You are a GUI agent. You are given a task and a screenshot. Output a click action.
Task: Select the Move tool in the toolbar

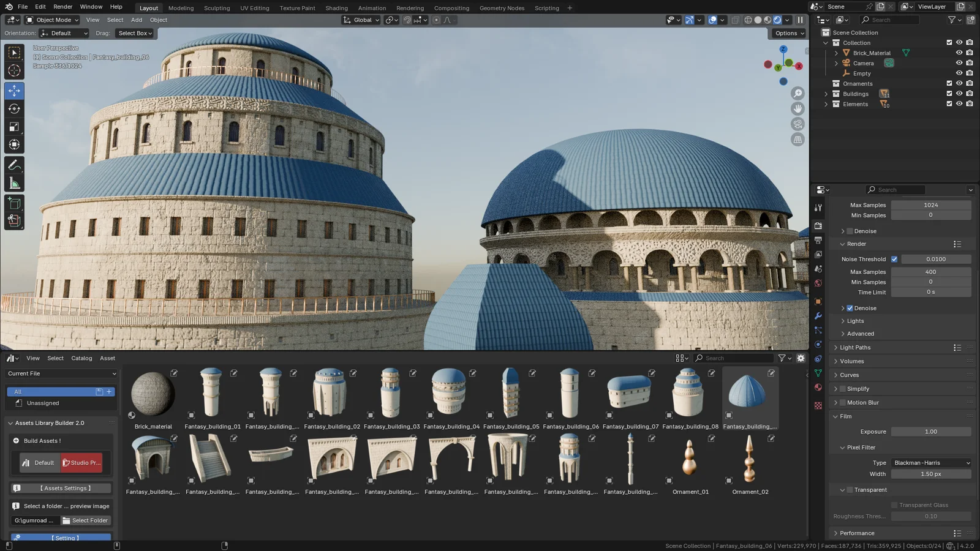click(14, 91)
